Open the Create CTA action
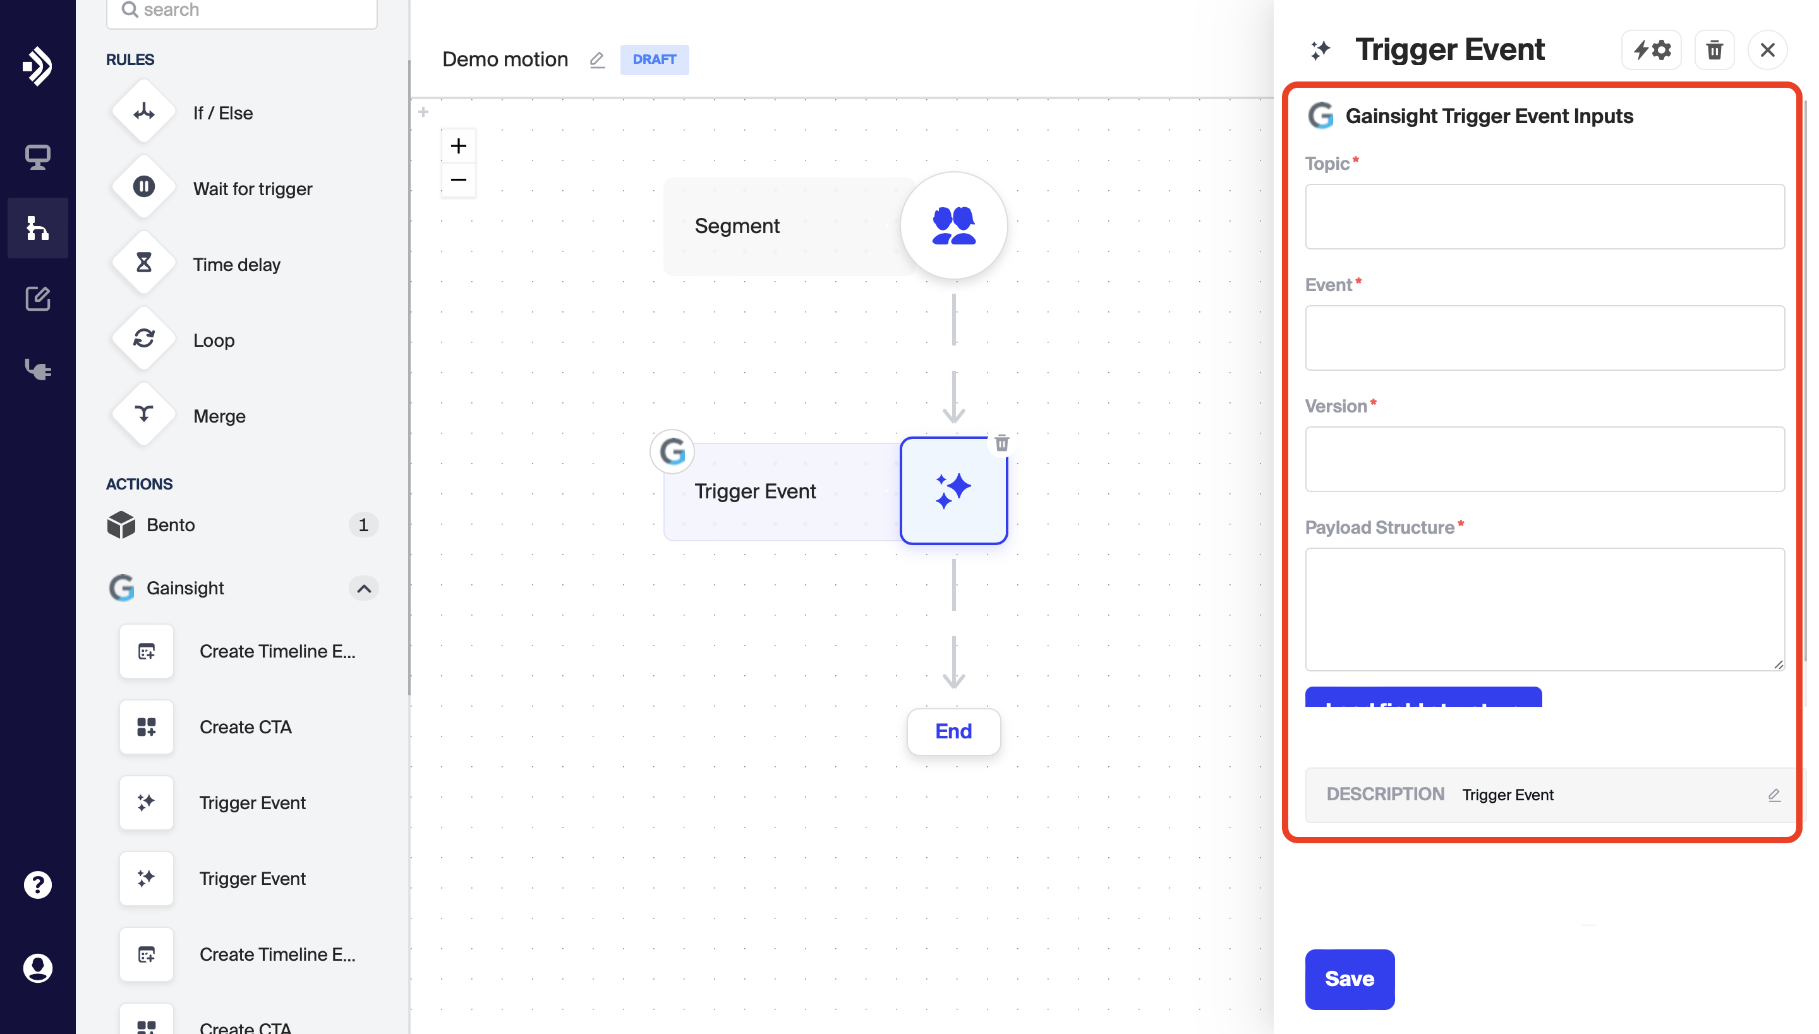1819x1034 pixels. click(x=245, y=726)
